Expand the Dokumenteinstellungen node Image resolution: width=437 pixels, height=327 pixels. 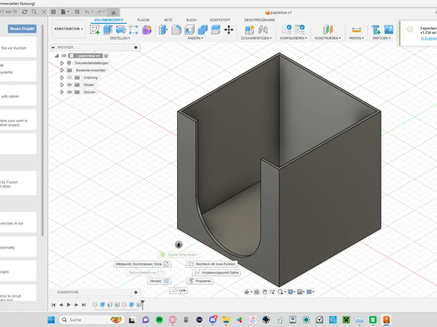(x=62, y=63)
